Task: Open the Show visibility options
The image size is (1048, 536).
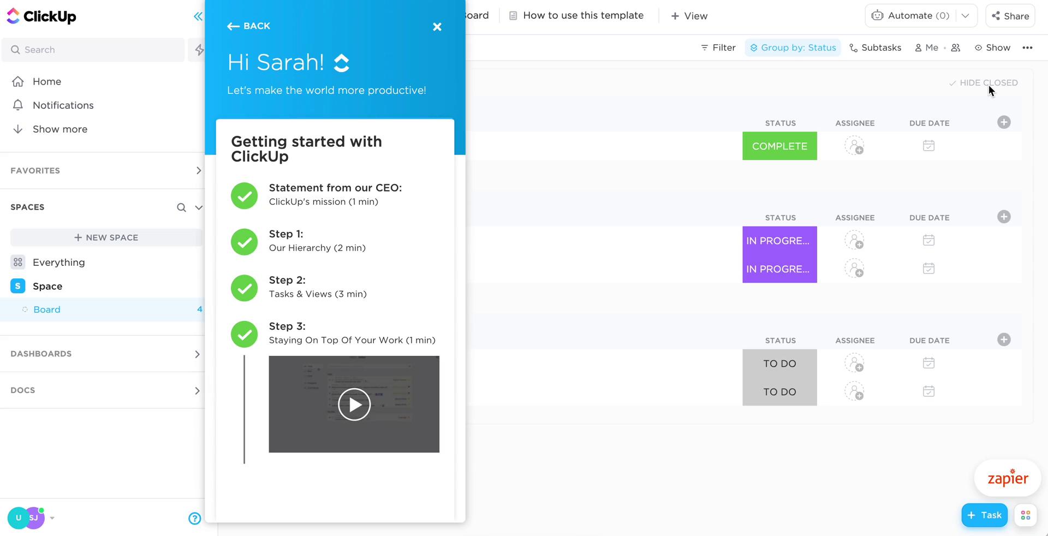Action: (x=992, y=47)
